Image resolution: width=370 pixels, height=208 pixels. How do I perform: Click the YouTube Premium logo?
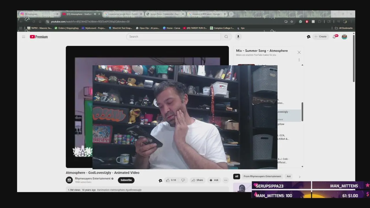coord(39,37)
